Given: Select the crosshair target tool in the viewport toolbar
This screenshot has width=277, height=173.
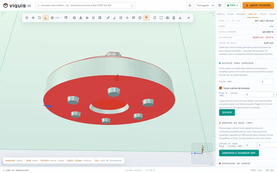Looking at the screenshot, I should (27, 18).
